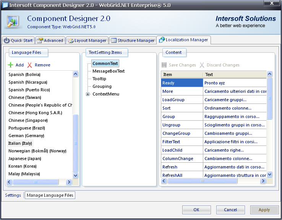Click the Item column header
The height and width of the screenshot is (220, 282).
click(x=182, y=74)
